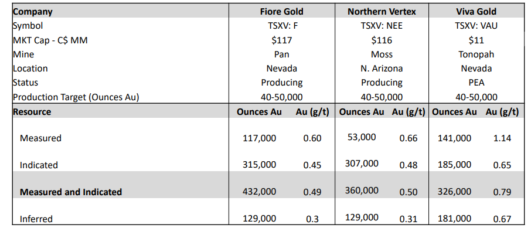This screenshot has width=531, height=228.
Task: Click the Viva Gold column header
Action: (x=476, y=12)
